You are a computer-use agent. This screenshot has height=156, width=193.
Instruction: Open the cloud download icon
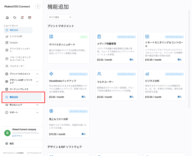(15, 17)
